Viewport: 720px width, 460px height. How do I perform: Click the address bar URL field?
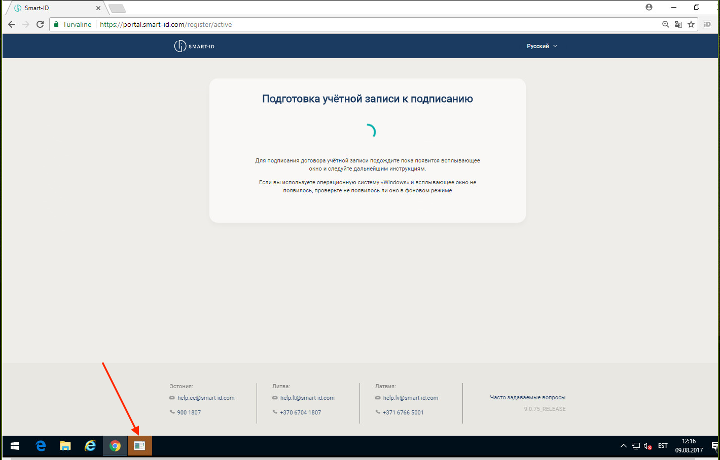click(355, 24)
